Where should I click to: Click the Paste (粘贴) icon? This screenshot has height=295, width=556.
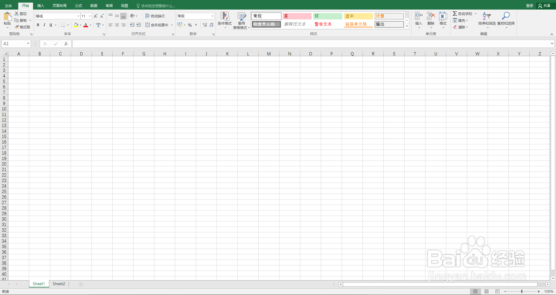click(7, 16)
